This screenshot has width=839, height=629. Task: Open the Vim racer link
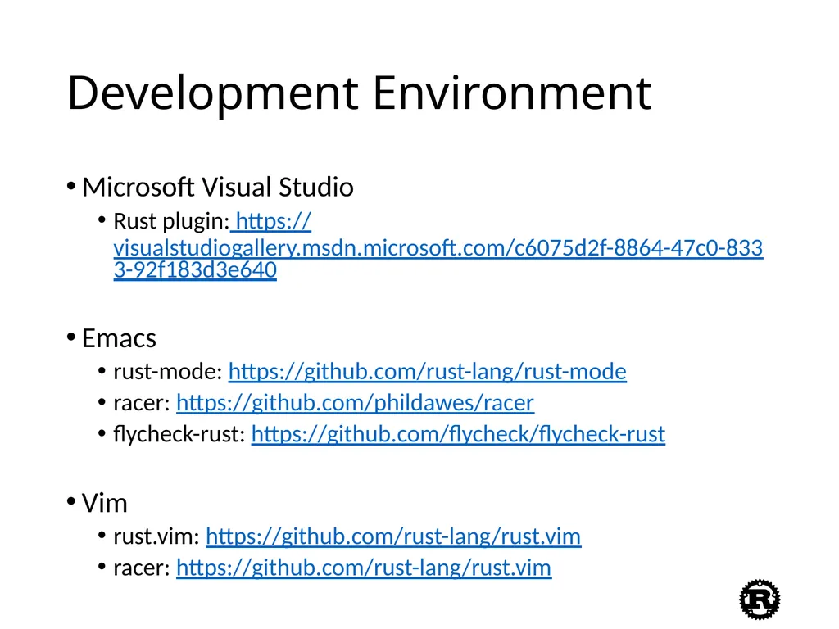(x=363, y=568)
